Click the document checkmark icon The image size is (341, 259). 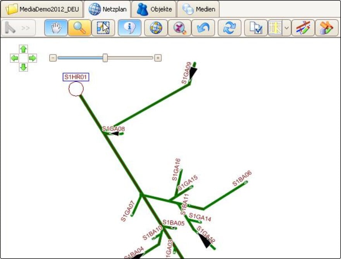(256, 28)
